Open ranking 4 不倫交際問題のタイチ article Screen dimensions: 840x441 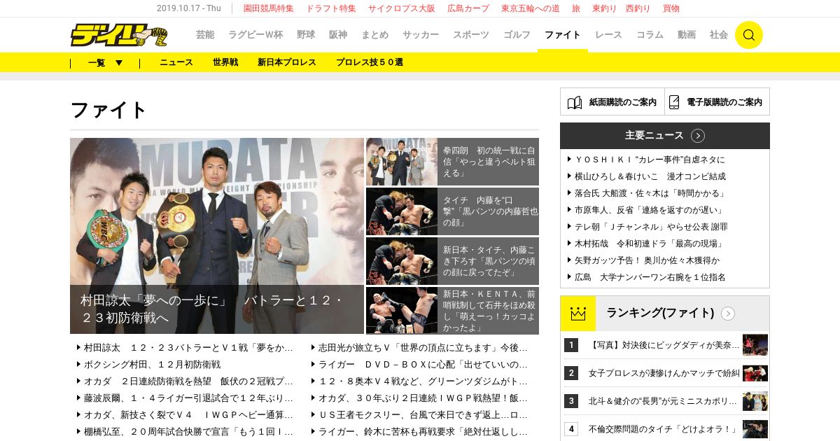pos(664,429)
